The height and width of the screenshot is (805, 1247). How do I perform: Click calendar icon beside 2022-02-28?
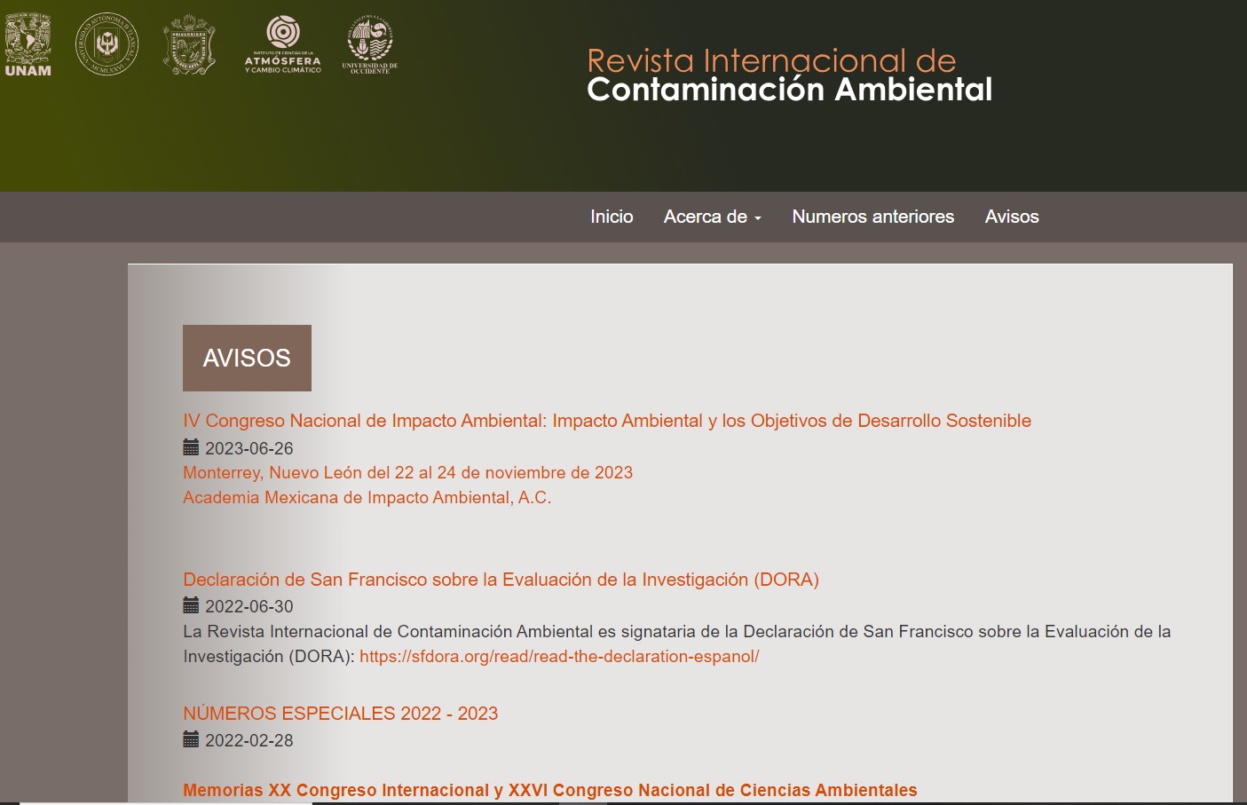coord(191,739)
